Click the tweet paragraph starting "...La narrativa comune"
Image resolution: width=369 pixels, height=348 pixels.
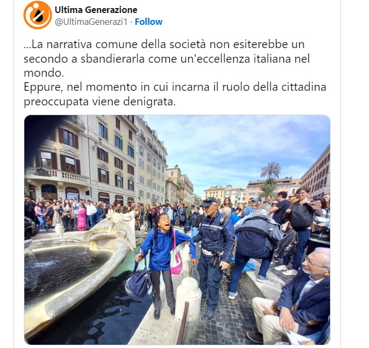tap(167, 58)
